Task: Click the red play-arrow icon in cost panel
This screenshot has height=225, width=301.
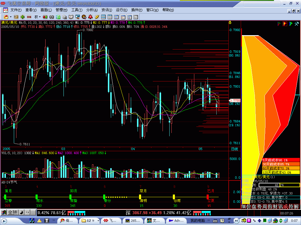Action: pos(285,24)
